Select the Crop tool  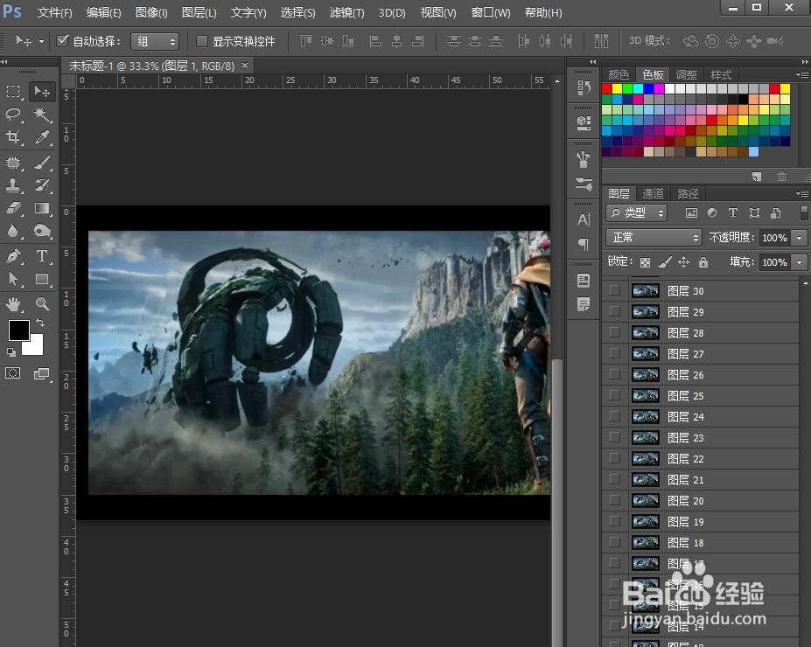point(13,137)
